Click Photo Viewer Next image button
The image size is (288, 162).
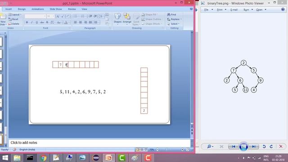click(254, 146)
